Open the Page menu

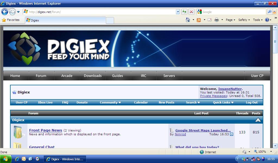230,20
